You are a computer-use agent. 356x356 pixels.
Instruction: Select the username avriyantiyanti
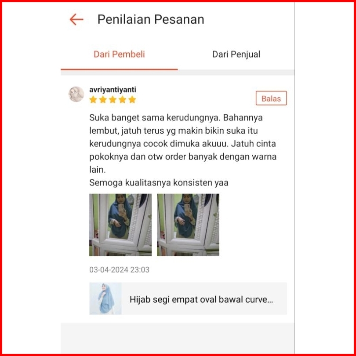[x=113, y=90]
